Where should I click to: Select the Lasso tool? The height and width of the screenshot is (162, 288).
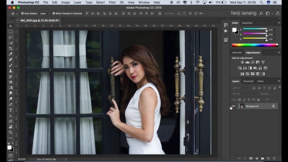click(11, 37)
